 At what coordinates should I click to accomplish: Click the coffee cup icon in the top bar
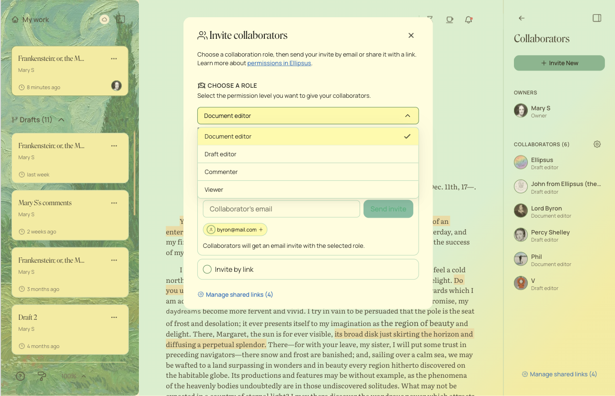[x=449, y=20]
